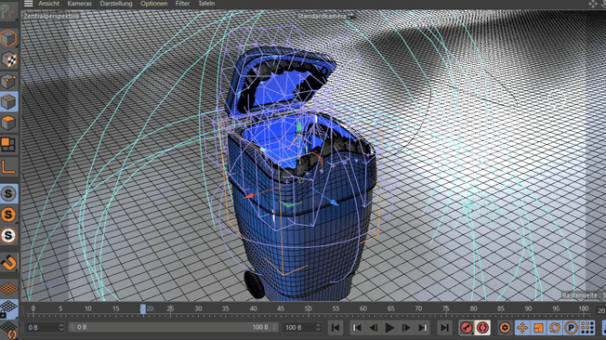Screen dimensions: 606x340
Task: Click the current frame field showing 20
Action: 601,310
